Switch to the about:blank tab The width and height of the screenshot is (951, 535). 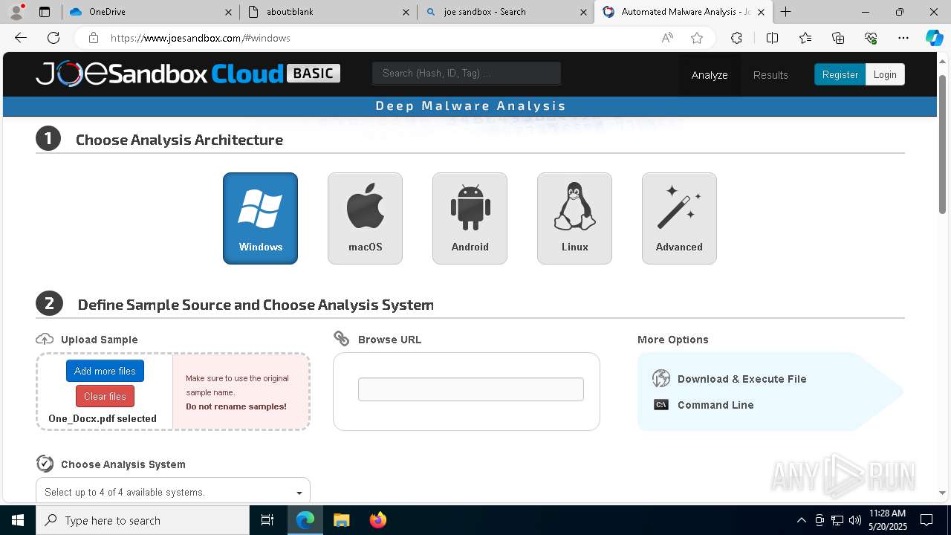click(327, 12)
